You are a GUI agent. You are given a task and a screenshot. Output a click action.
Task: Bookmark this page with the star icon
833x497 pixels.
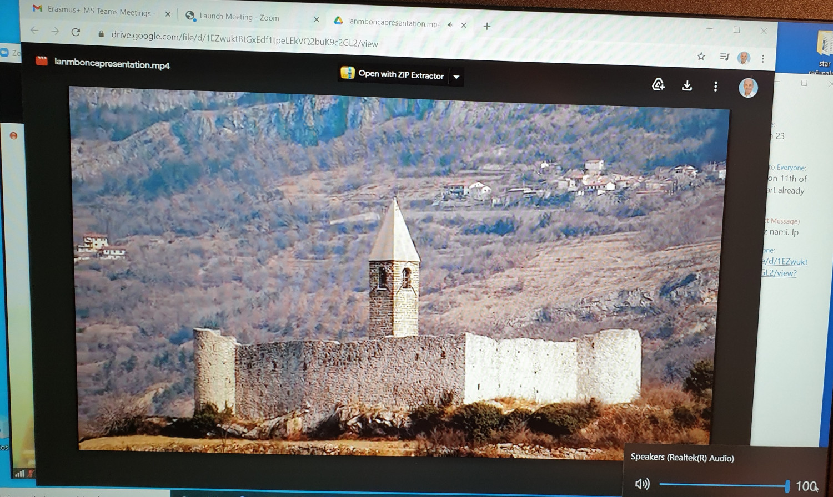(x=701, y=57)
